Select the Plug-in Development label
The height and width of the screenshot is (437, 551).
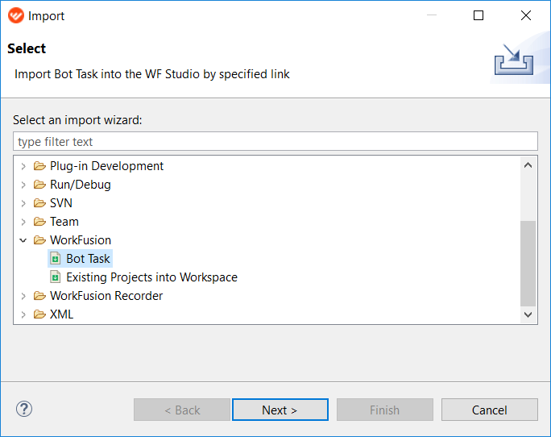(106, 166)
